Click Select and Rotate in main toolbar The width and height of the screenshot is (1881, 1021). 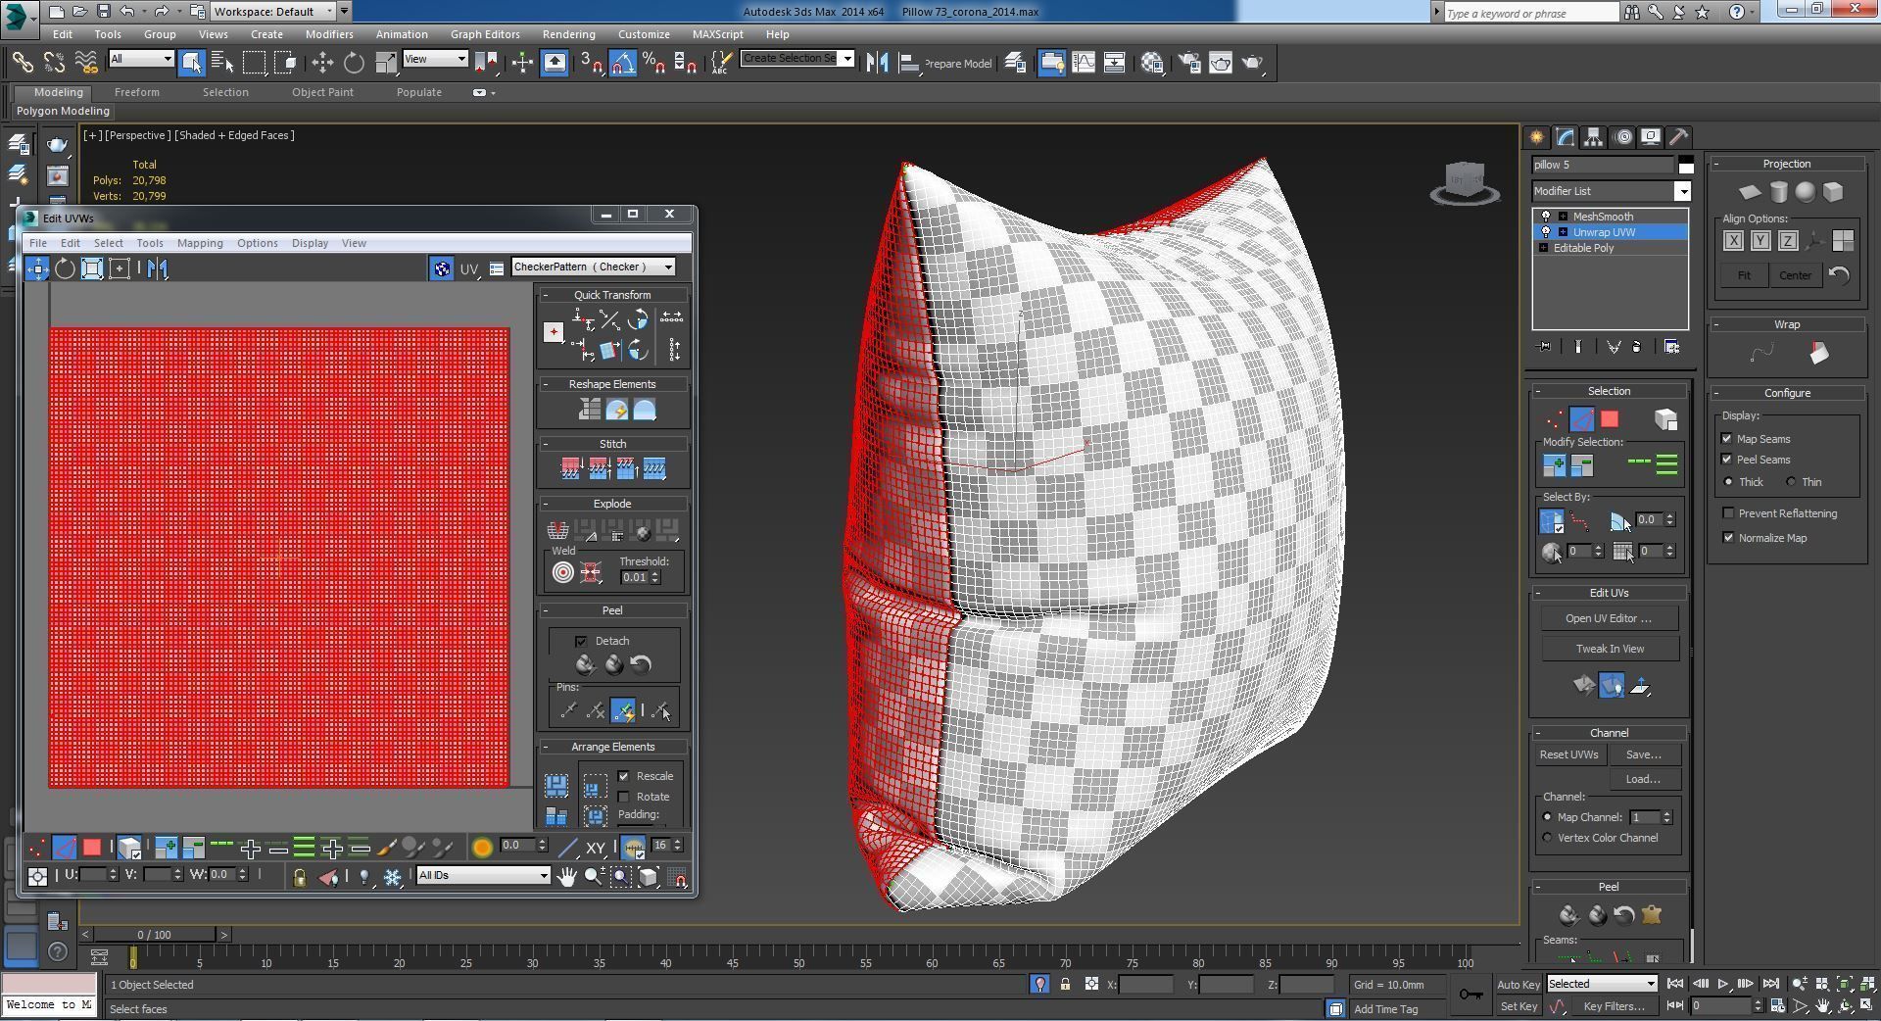[x=354, y=63]
